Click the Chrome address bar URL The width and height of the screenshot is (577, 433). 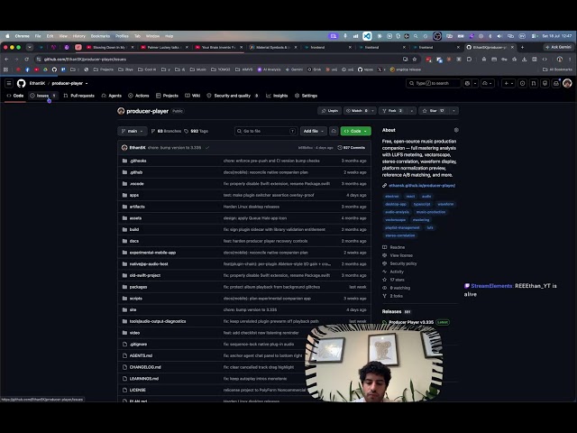pyautogui.click(x=86, y=60)
